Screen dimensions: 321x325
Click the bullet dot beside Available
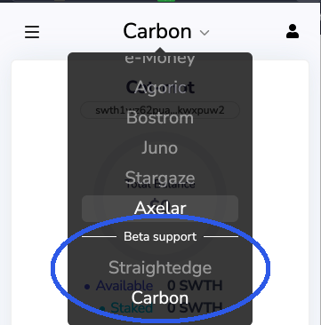87,287
